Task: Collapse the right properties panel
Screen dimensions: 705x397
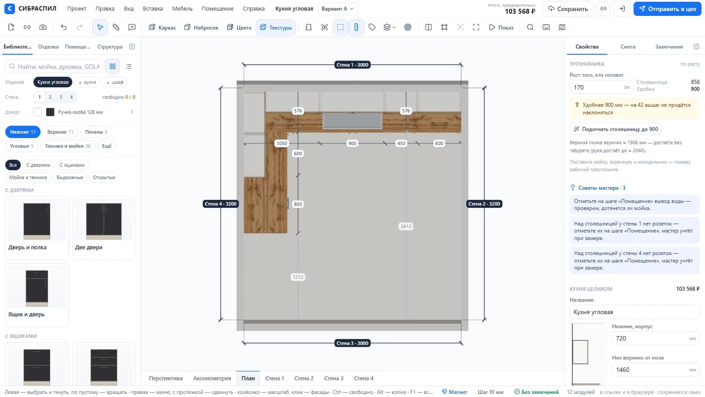Action: click(696, 47)
